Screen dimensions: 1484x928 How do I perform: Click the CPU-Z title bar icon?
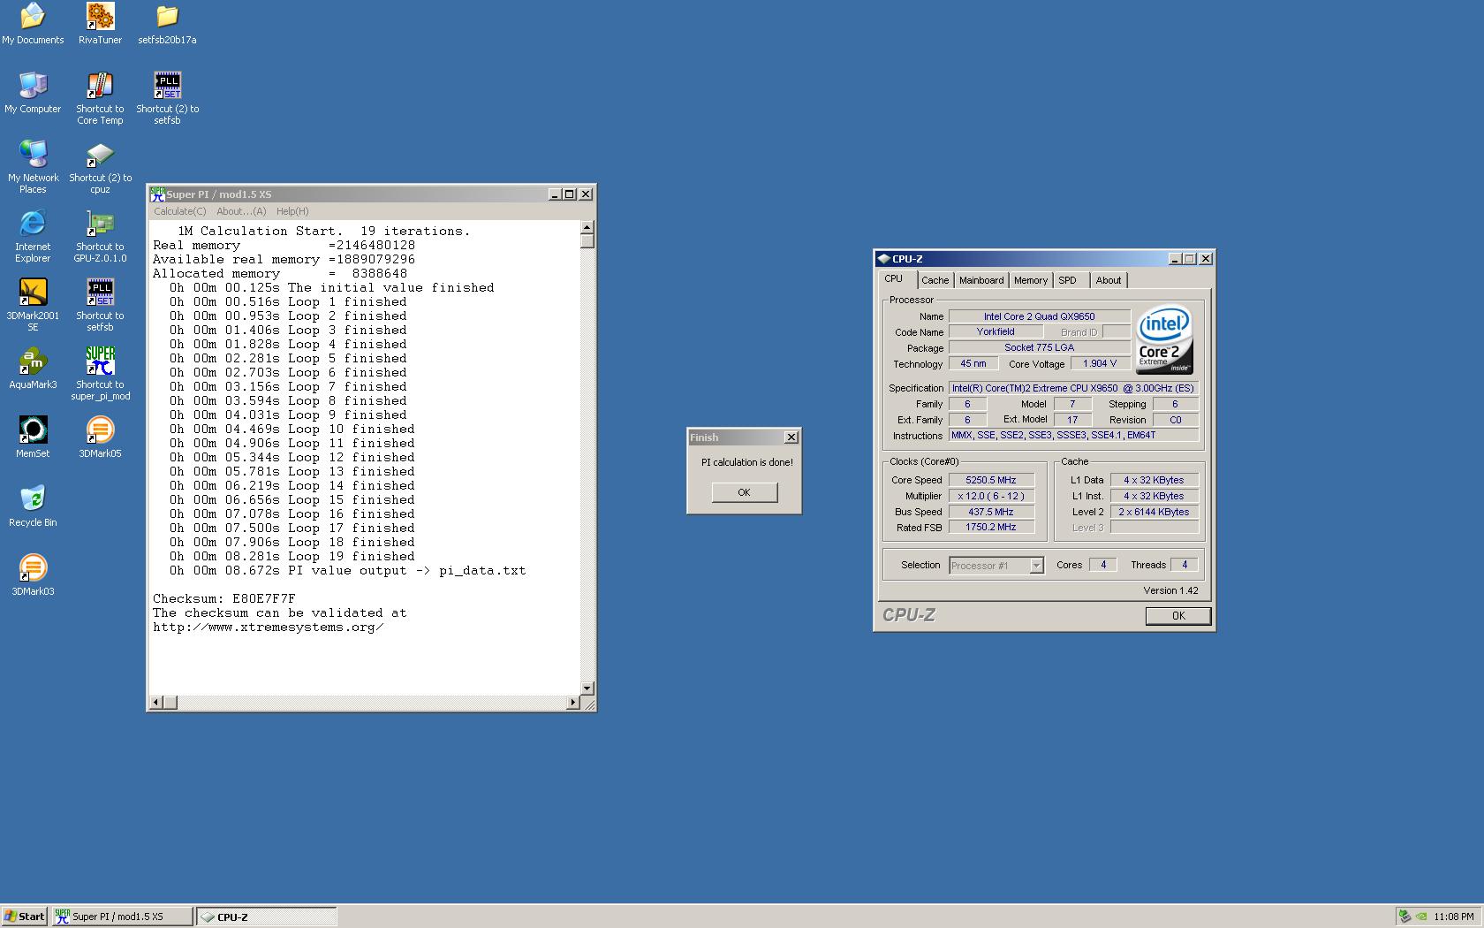pyautogui.click(x=882, y=259)
